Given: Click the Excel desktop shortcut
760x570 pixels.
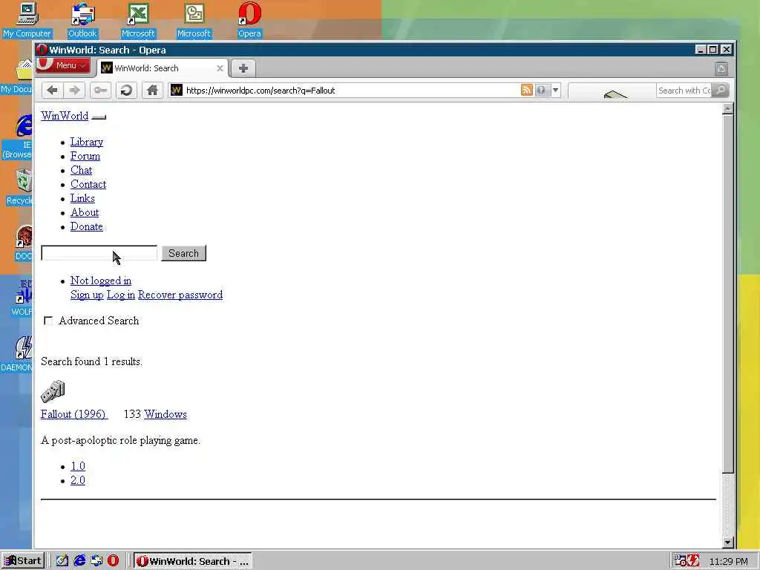Looking at the screenshot, I should [x=138, y=20].
